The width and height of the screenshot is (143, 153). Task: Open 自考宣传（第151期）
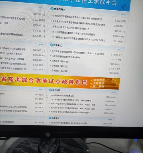(60, 66)
